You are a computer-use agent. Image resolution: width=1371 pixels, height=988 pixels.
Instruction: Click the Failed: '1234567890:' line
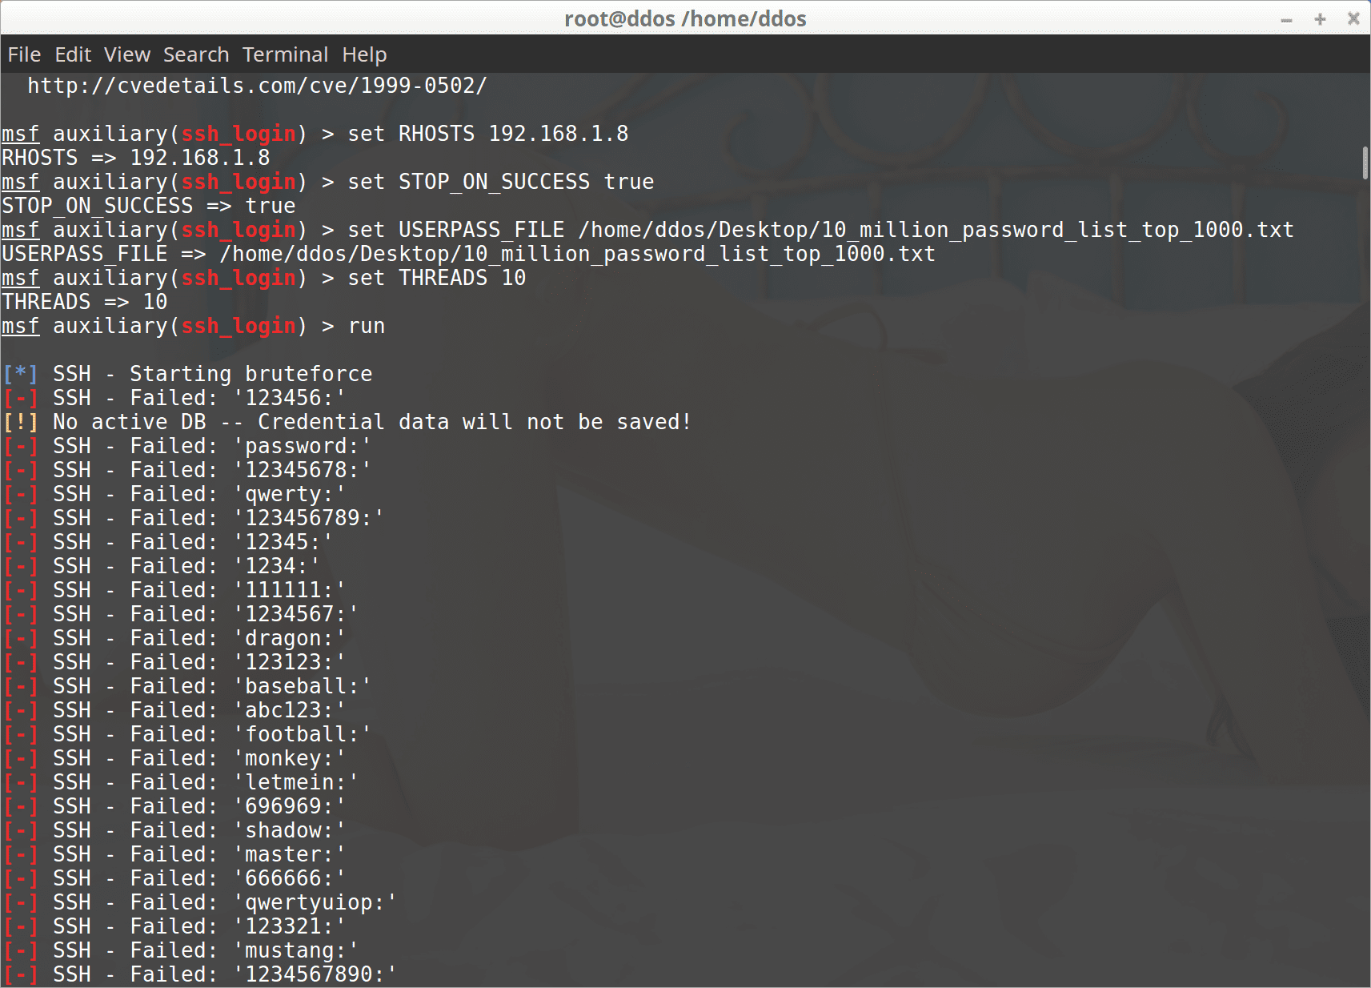(x=200, y=974)
